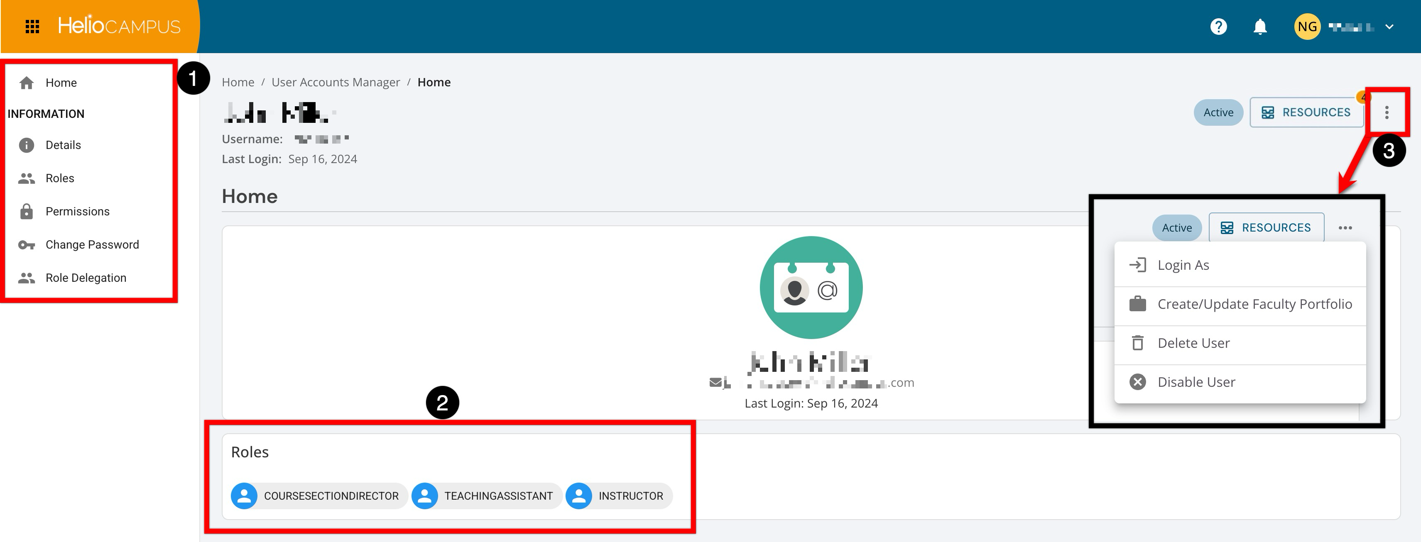Click the RESOURCES button in inset panel
Image resolution: width=1421 pixels, height=542 pixels.
pyautogui.click(x=1266, y=228)
